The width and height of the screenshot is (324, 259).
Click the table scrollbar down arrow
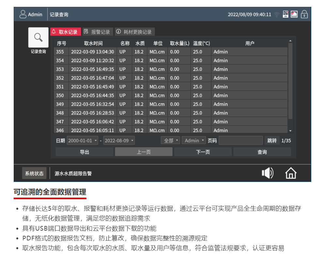[290, 131]
